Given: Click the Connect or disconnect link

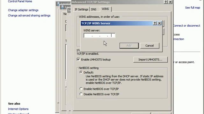Looking at the screenshot, I should pyautogui.click(x=186, y=26).
